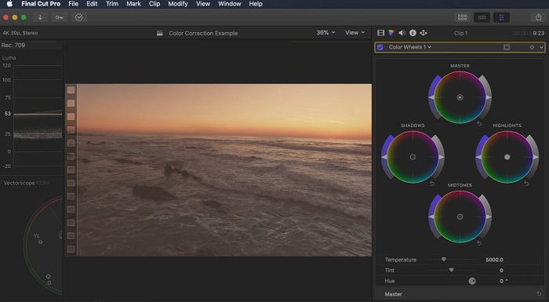Open the Mark menu
This screenshot has width=549, height=302.
pyautogui.click(x=134, y=4)
